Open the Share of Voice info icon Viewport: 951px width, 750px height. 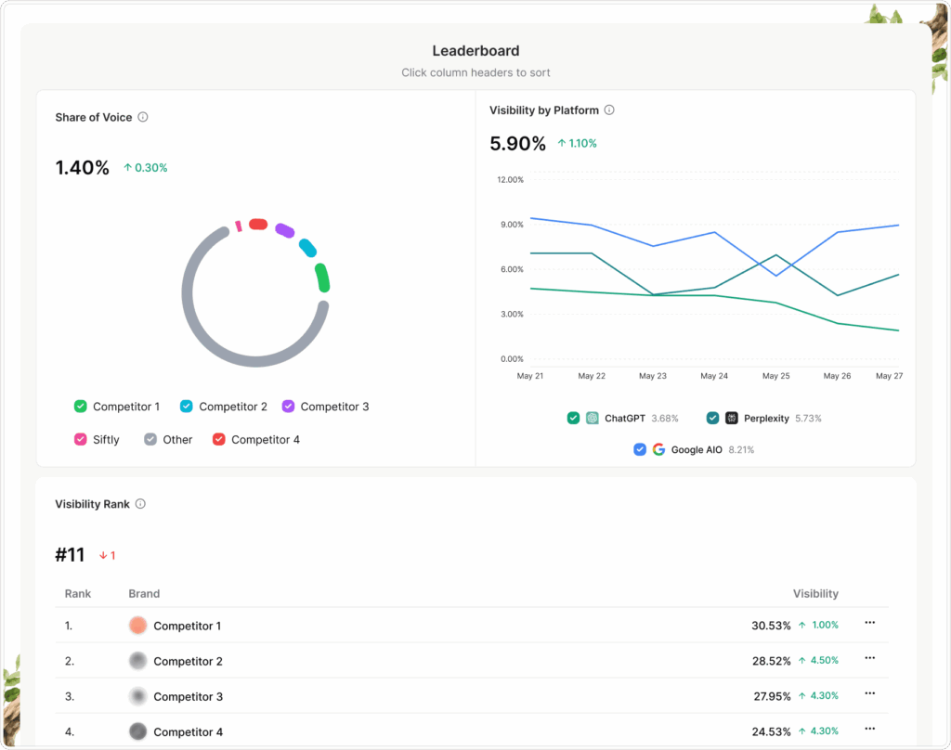point(142,117)
